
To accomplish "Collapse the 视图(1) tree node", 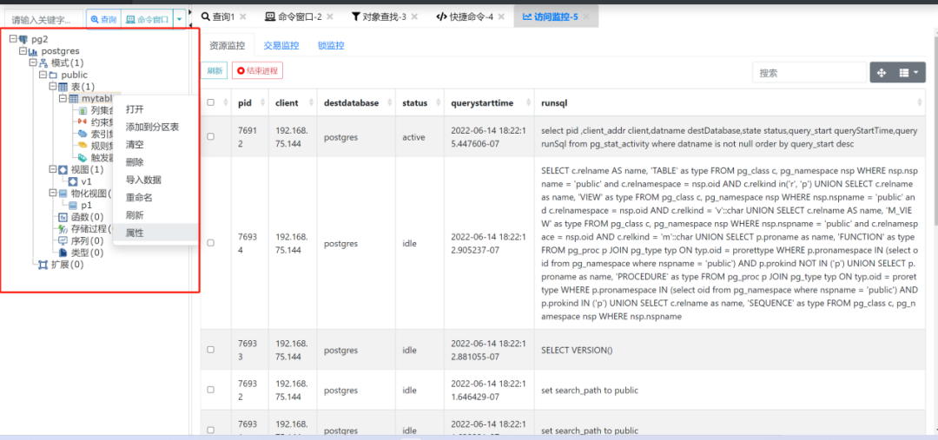I will (x=53, y=170).
